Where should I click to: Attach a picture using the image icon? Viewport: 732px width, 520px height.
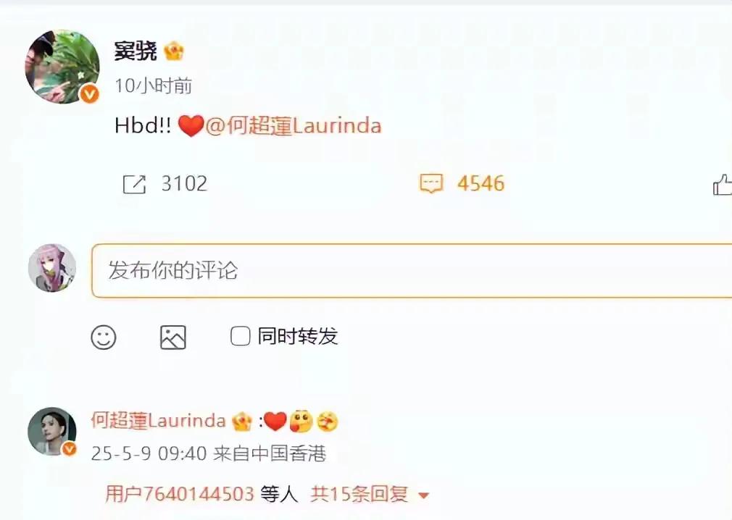pyautogui.click(x=172, y=337)
